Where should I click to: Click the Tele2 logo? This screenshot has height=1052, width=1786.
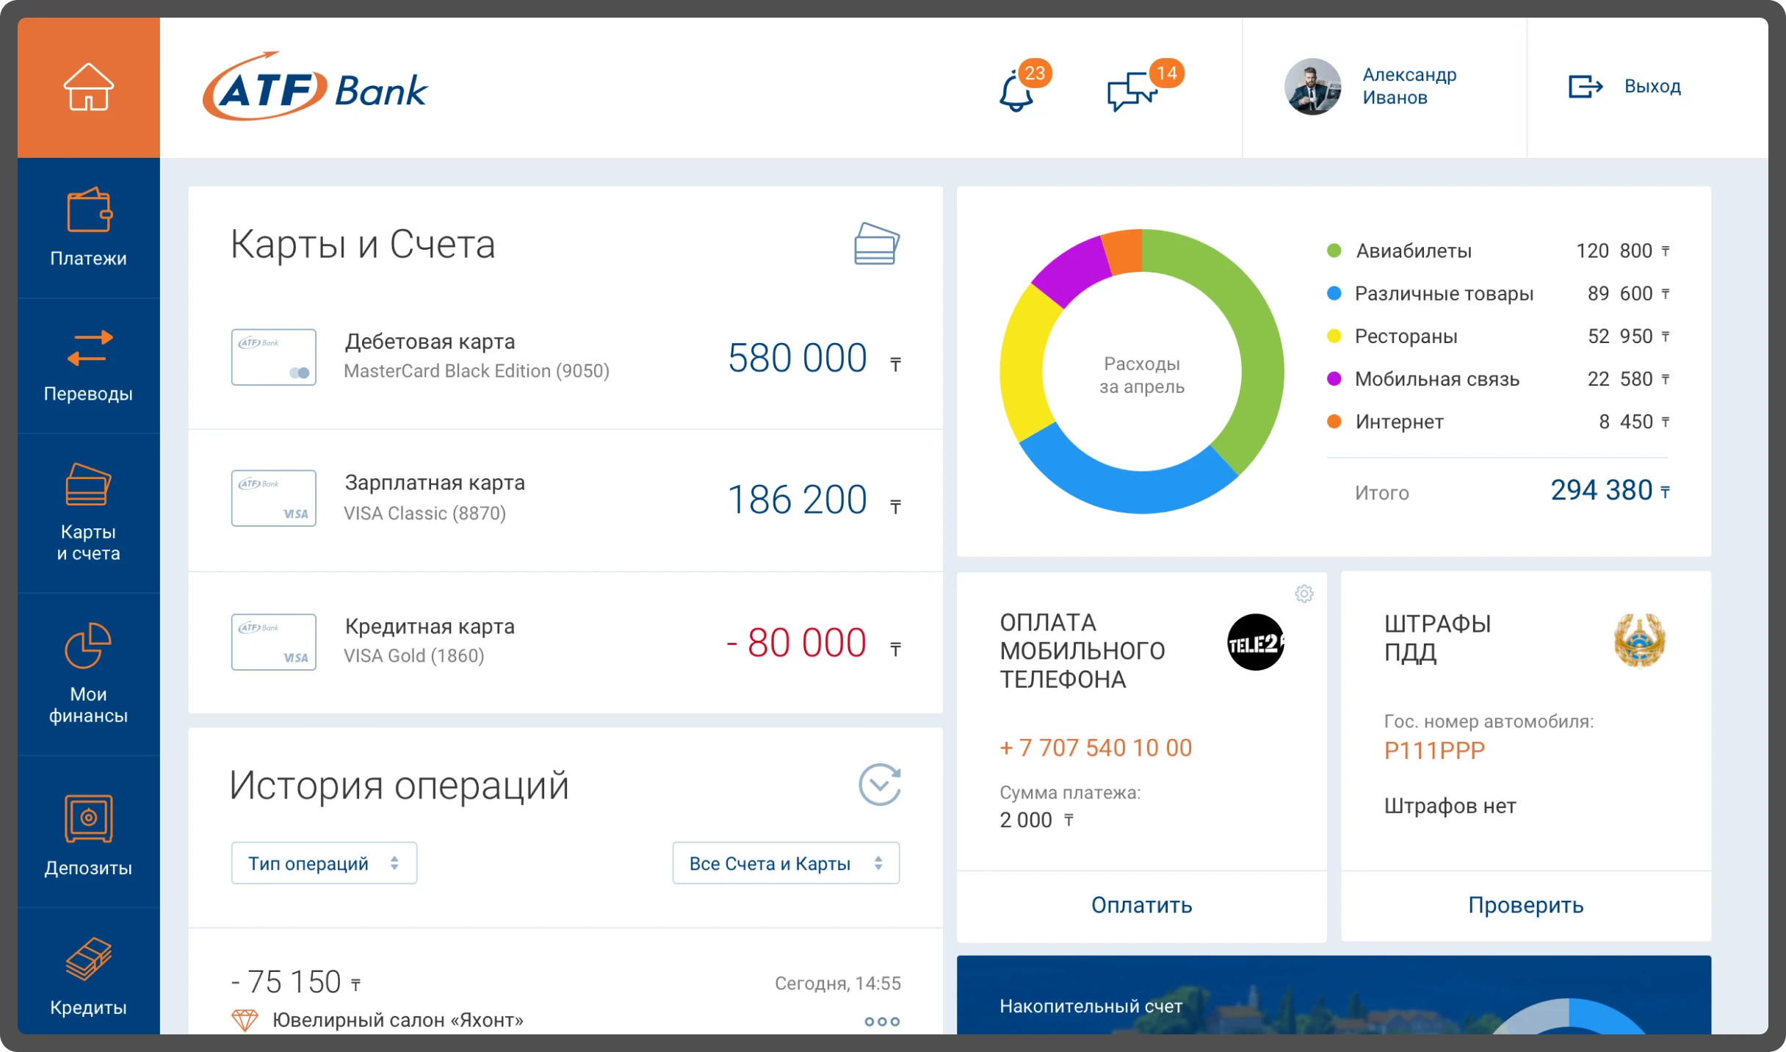point(1255,643)
